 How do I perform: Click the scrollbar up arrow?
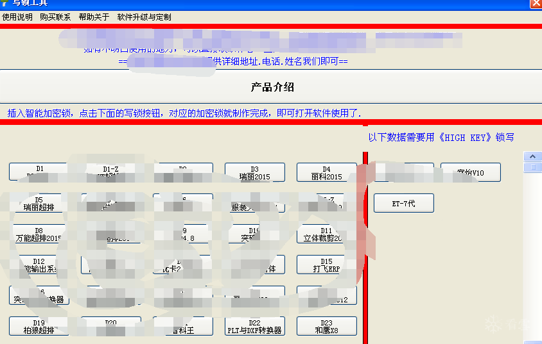532,156
